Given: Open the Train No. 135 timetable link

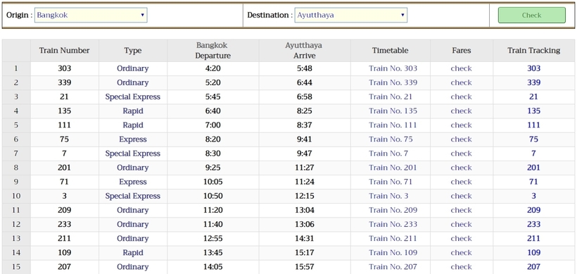Looking at the screenshot, I should (x=393, y=111).
